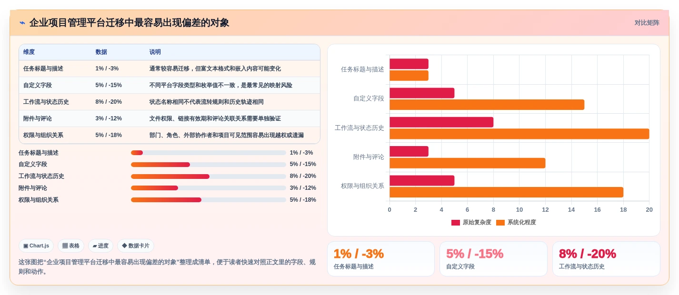Click table value 5% / -18%

click(x=109, y=135)
